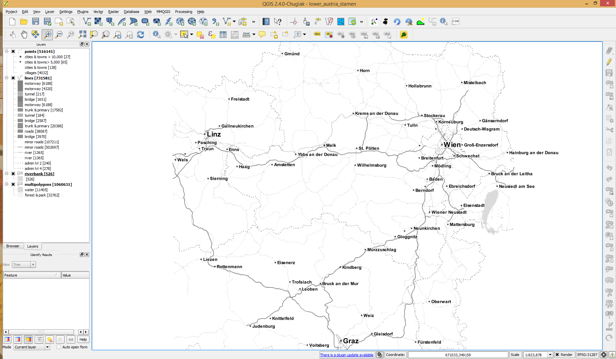Open the Vector menu

click(x=98, y=12)
